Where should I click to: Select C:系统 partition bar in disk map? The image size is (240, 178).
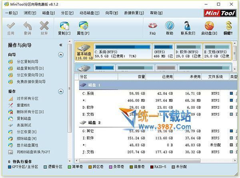[x=123, y=51]
